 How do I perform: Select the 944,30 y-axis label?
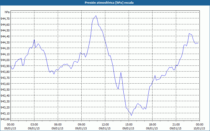pyautogui.click(x=5, y=42)
